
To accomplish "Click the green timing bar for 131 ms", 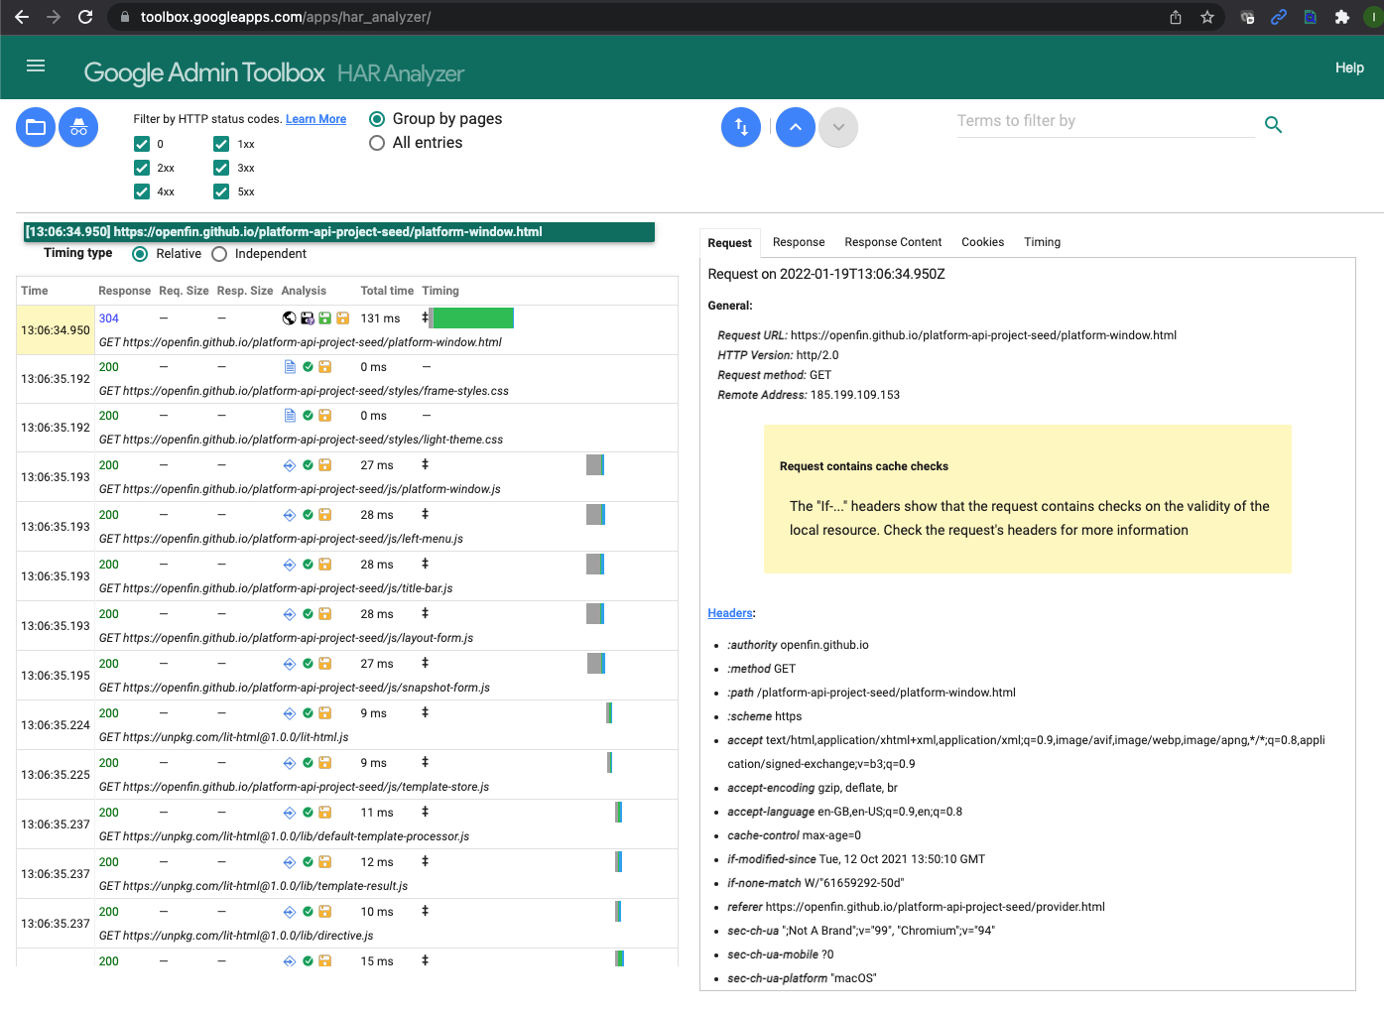I will pos(473,317).
